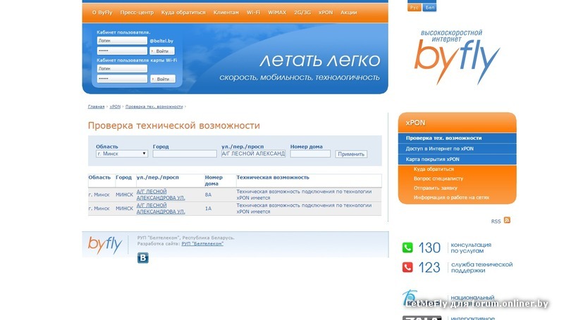This screenshot has height=320, width=564.
Task: Open Информация о работе на сетях
Action: click(x=451, y=198)
